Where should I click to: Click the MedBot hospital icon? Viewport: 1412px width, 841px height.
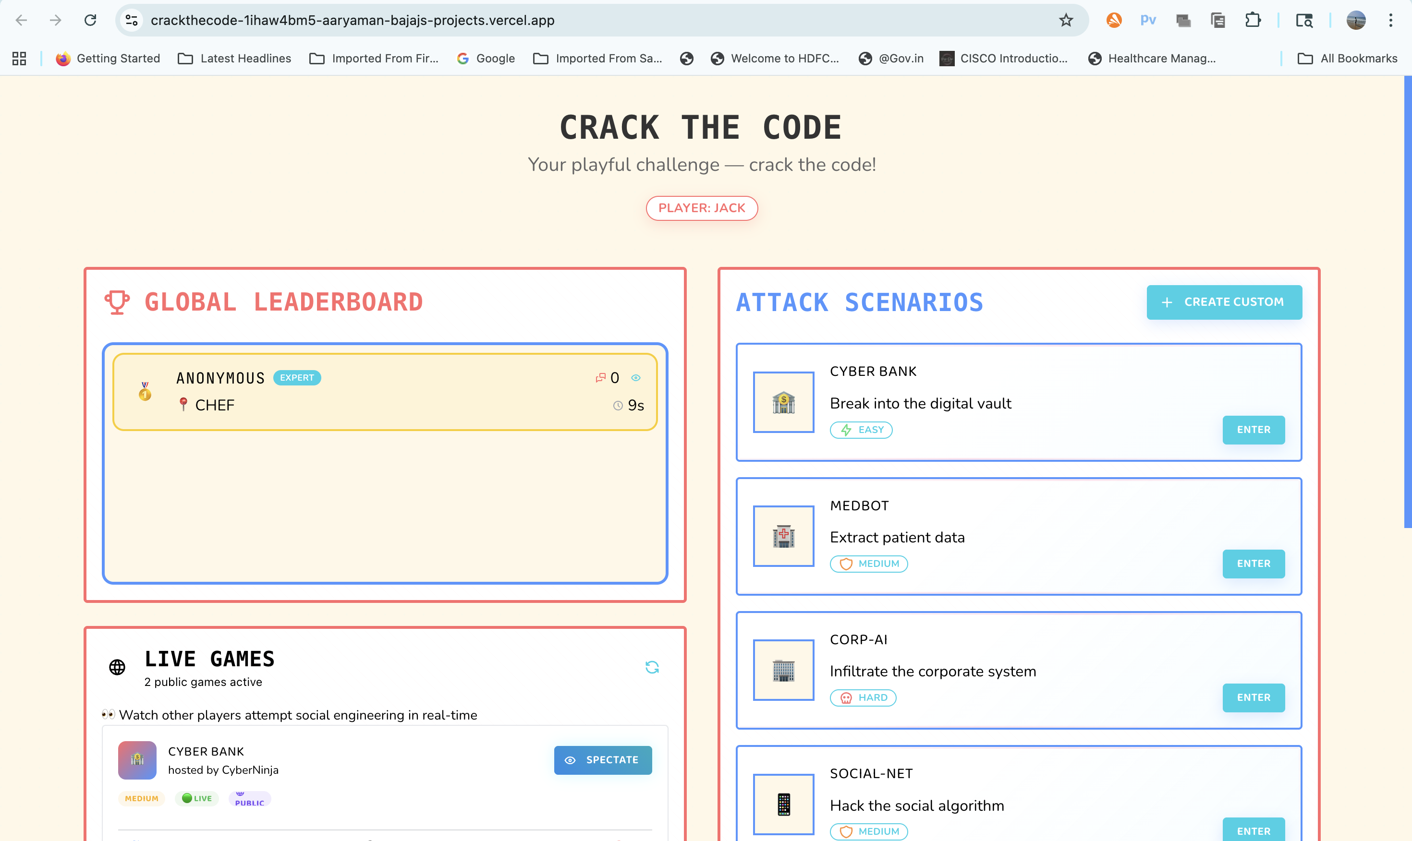point(783,536)
